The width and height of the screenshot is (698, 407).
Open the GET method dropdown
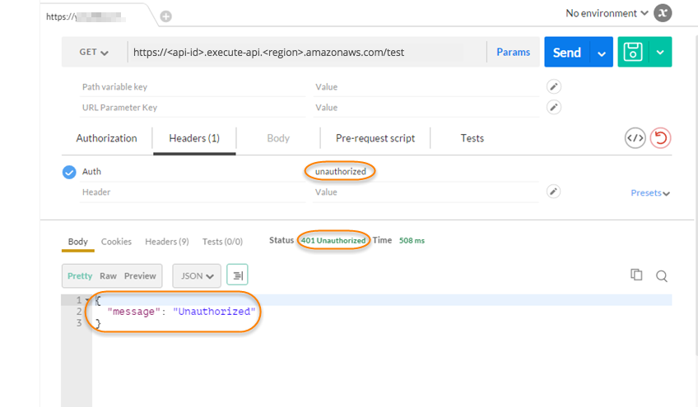coord(94,53)
